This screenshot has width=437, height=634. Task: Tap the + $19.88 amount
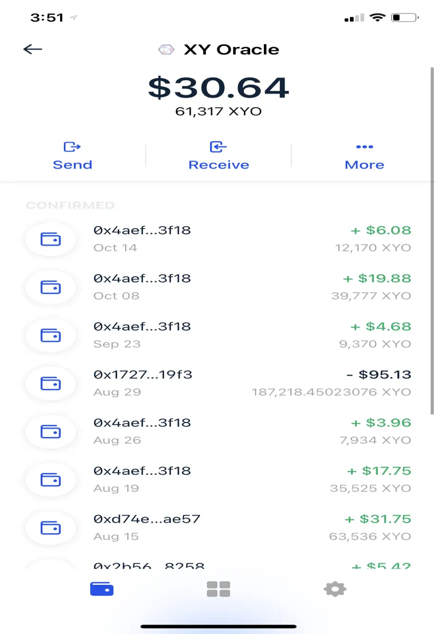pyautogui.click(x=377, y=278)
